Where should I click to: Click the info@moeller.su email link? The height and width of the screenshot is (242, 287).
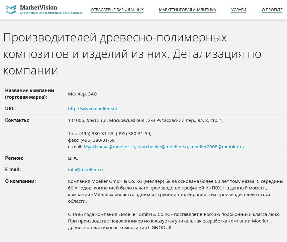[85, 170]
